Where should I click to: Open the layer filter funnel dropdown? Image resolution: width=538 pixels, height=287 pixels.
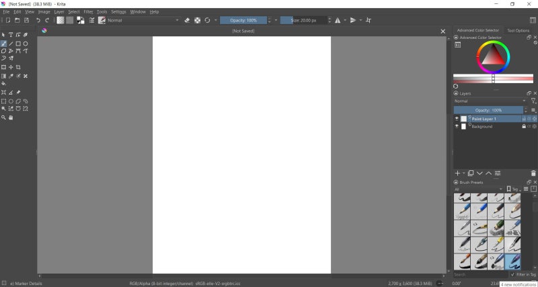click(x=533, y=101)
